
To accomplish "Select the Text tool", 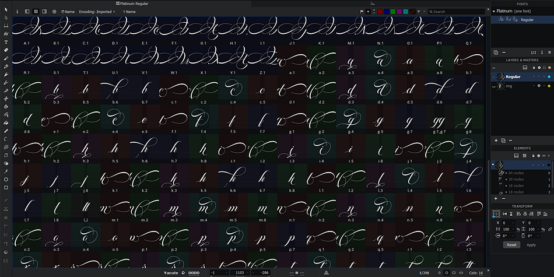I will (6, 42).
